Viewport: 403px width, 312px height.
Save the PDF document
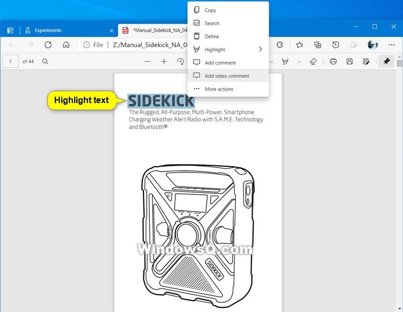tap(350, 61)
